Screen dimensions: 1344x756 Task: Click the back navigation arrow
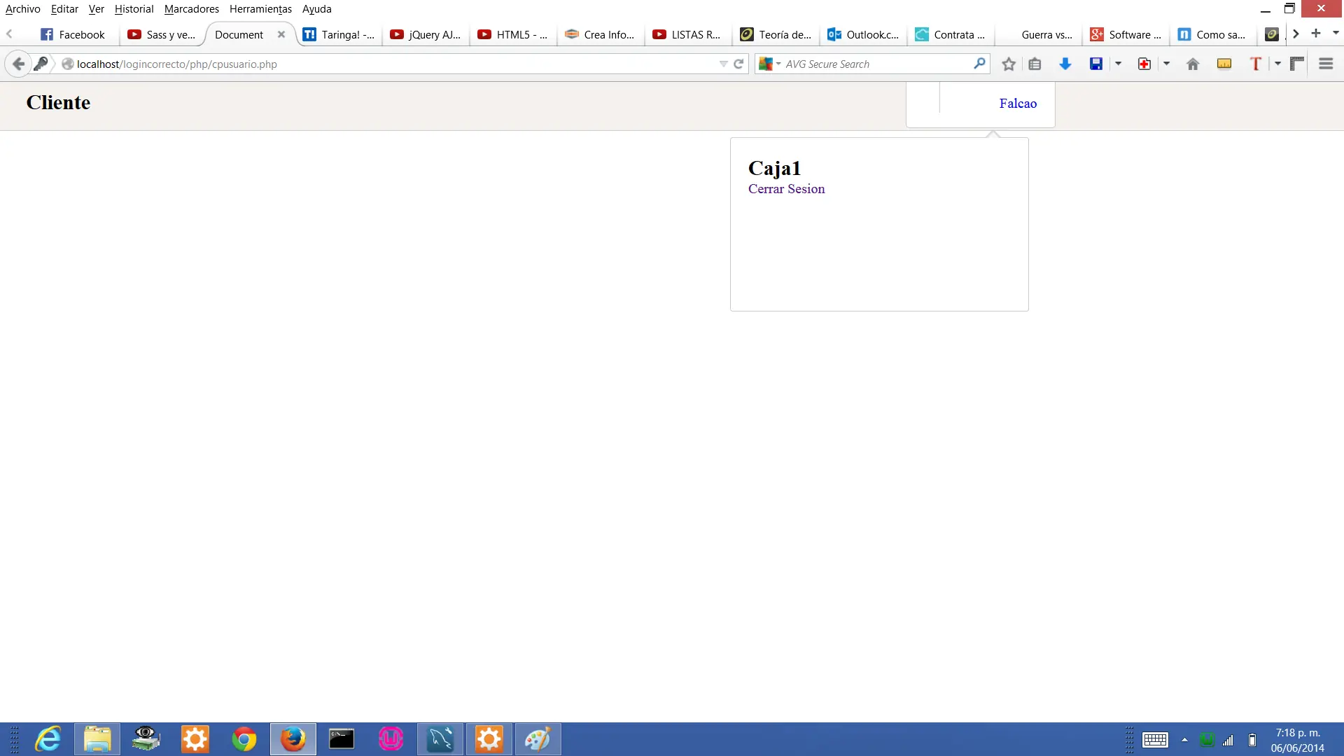tap(17, 63)
